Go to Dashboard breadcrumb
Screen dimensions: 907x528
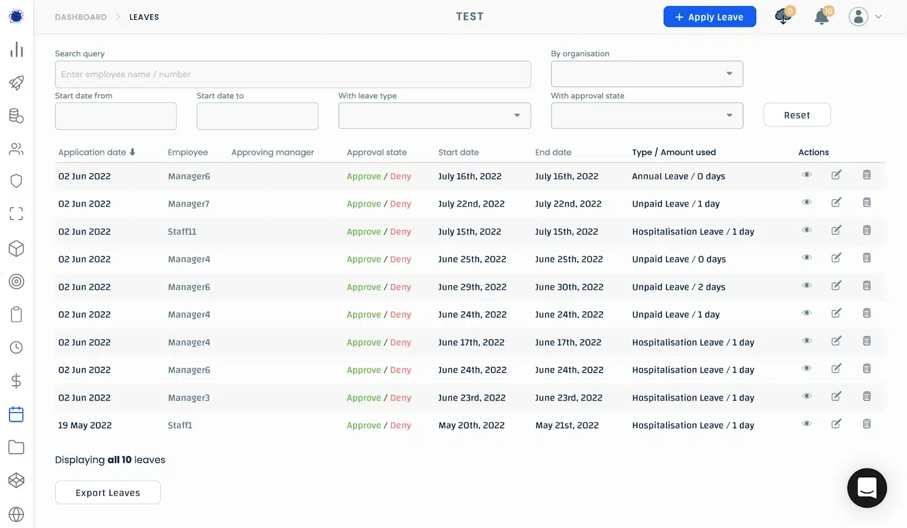[80, 17]
